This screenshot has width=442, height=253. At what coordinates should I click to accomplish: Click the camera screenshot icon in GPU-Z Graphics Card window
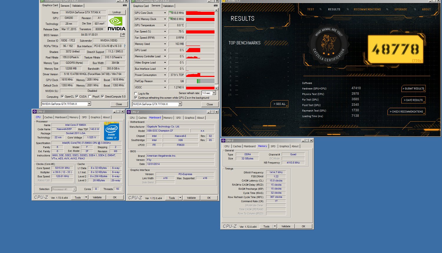(x=125, y=5)
